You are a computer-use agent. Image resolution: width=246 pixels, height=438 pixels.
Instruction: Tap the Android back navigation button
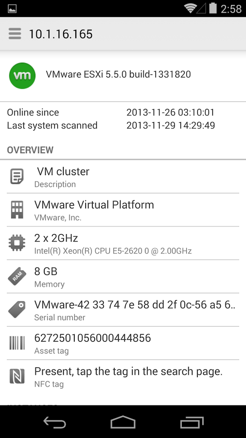[54, 422]
